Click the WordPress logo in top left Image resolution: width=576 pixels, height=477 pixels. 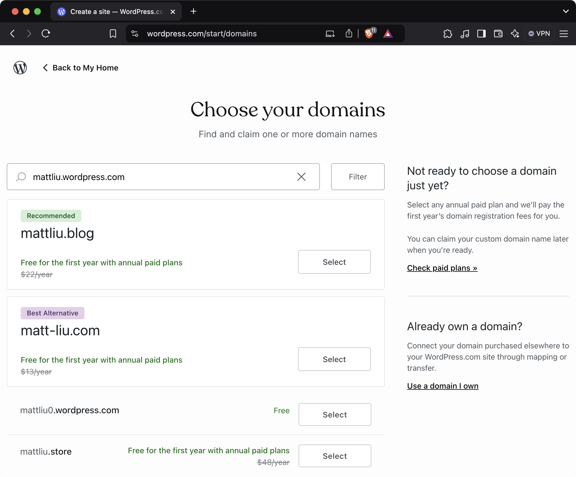tap(20, 67)
